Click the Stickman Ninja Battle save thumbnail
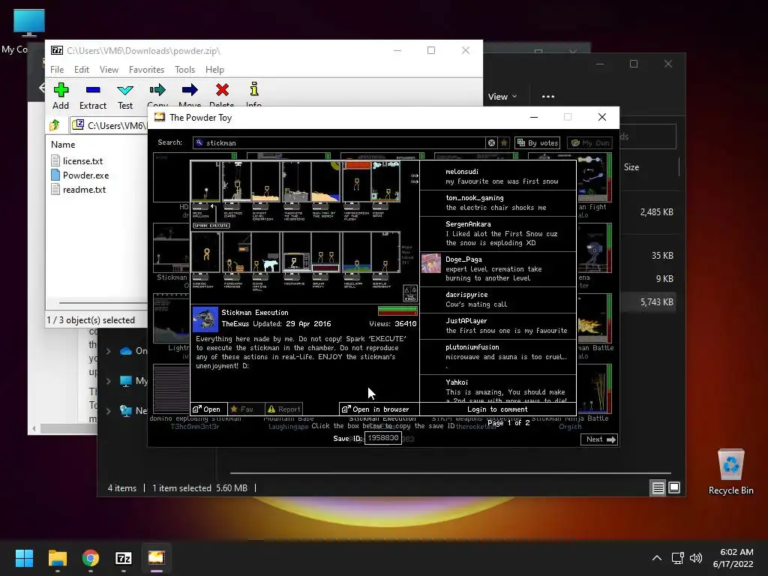 [595, 389]
